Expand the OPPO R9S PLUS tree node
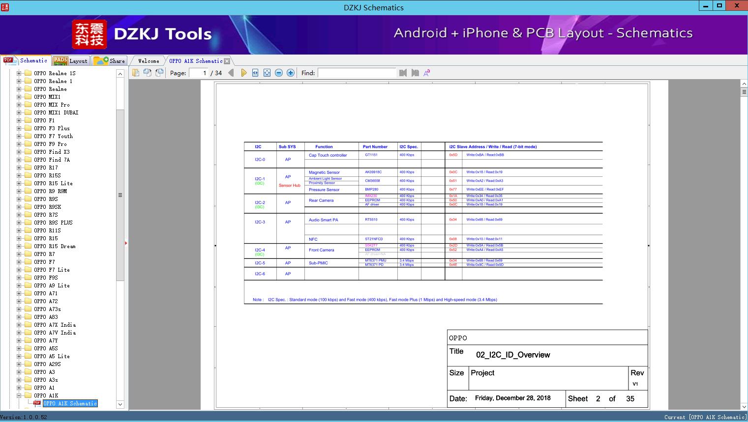The image size is (748, 422). [19, 223]
